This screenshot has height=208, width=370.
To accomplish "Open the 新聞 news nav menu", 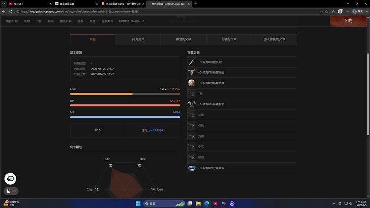I will click(x=27, y=21).
